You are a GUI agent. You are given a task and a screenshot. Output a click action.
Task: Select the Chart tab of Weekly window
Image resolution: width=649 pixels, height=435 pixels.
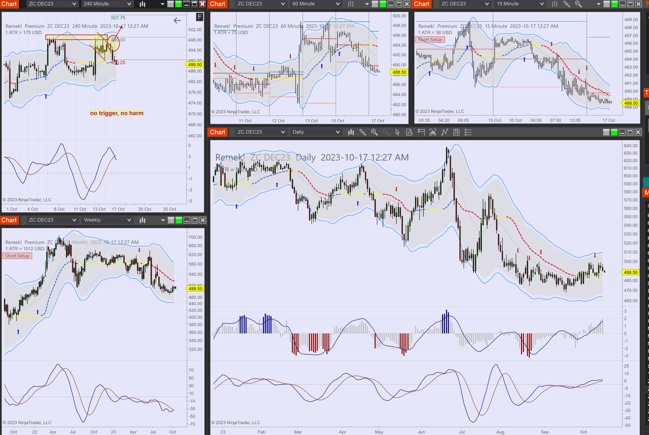(x=9, y=220)
